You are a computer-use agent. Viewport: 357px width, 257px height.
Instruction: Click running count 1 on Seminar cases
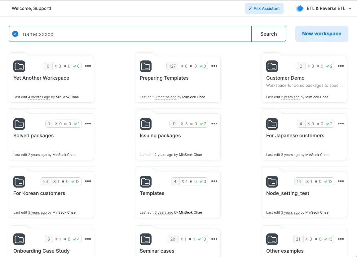(192, 239)
